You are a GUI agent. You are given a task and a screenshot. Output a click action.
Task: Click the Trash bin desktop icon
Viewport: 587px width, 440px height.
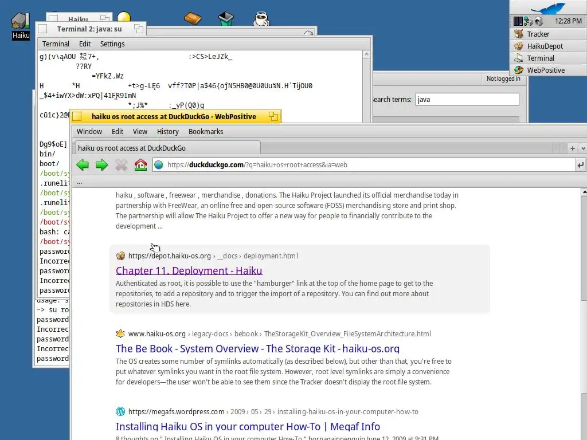(x=226, y=18)
